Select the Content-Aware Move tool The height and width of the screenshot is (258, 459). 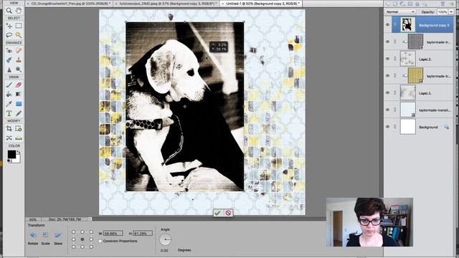[9, 138]
